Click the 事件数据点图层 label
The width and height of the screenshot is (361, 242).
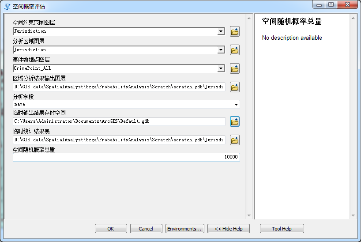coord(31,60)
